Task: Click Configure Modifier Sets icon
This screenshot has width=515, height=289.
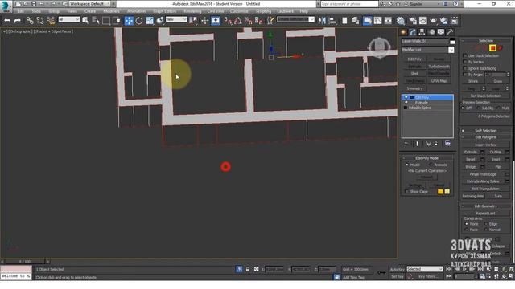Action: pyautogui.click(x=447, y=144)
